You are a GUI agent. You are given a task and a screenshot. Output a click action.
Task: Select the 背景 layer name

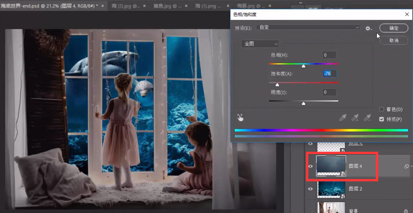[x=353, y=211]
